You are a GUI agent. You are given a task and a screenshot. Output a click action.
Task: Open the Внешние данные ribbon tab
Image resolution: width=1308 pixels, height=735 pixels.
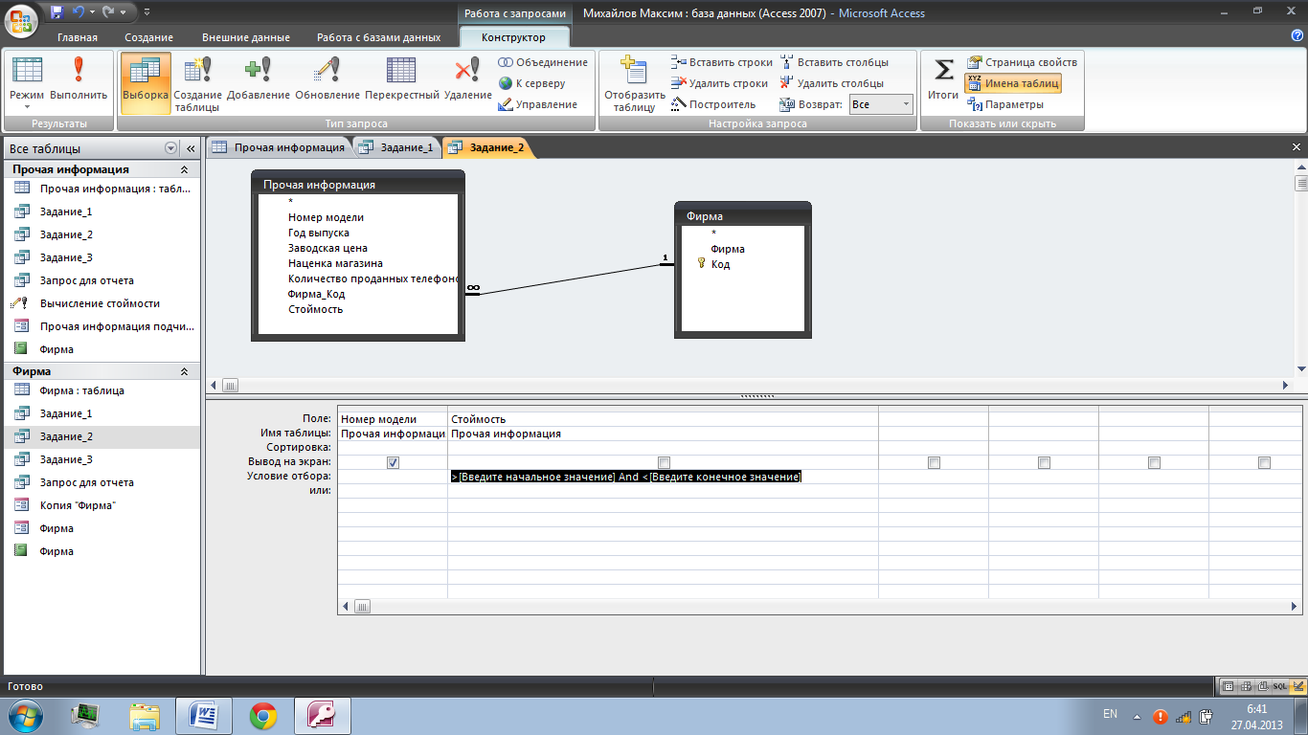point(246,37)
